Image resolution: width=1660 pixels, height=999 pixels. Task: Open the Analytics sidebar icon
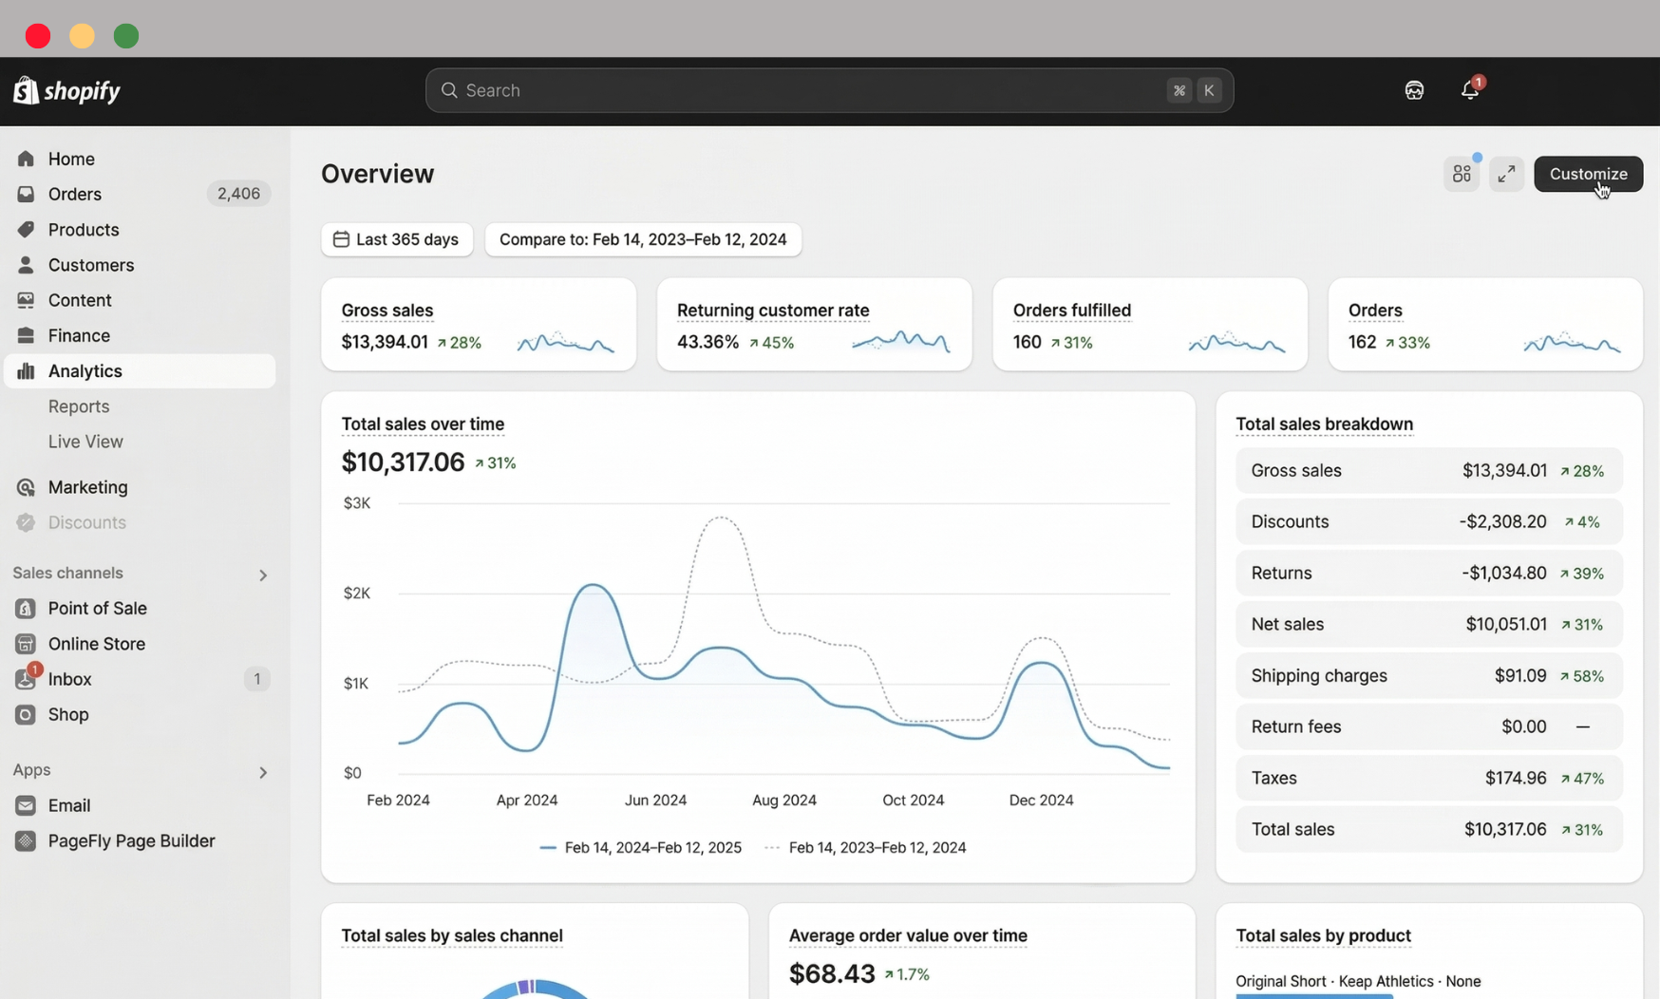pyautogui.click(x=26, y=370)
